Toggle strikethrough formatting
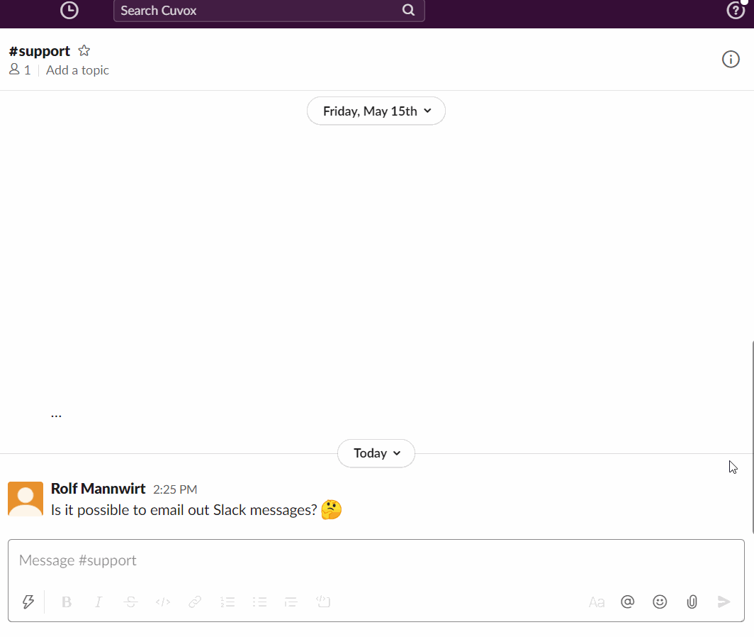Image resolution: width=754 pixels, height=637 pixels. (131, 602)
